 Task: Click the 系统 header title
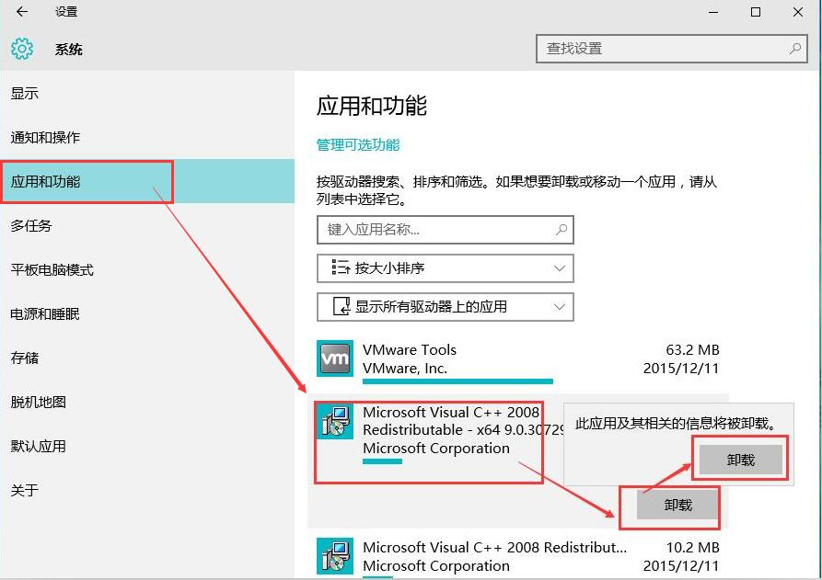(69, 50)
